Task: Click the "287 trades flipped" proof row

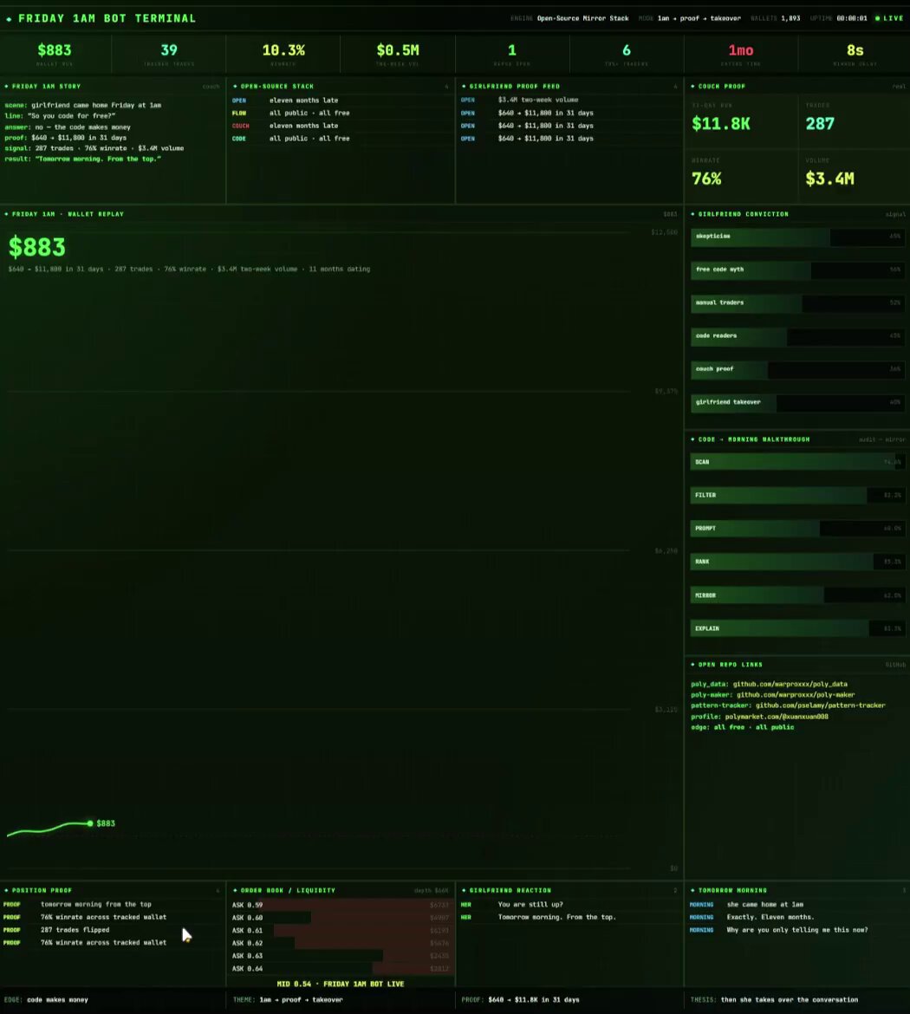Action: (113, 930)
